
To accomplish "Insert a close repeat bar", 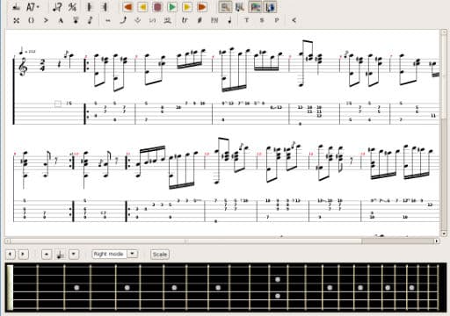I will point(105,7).
